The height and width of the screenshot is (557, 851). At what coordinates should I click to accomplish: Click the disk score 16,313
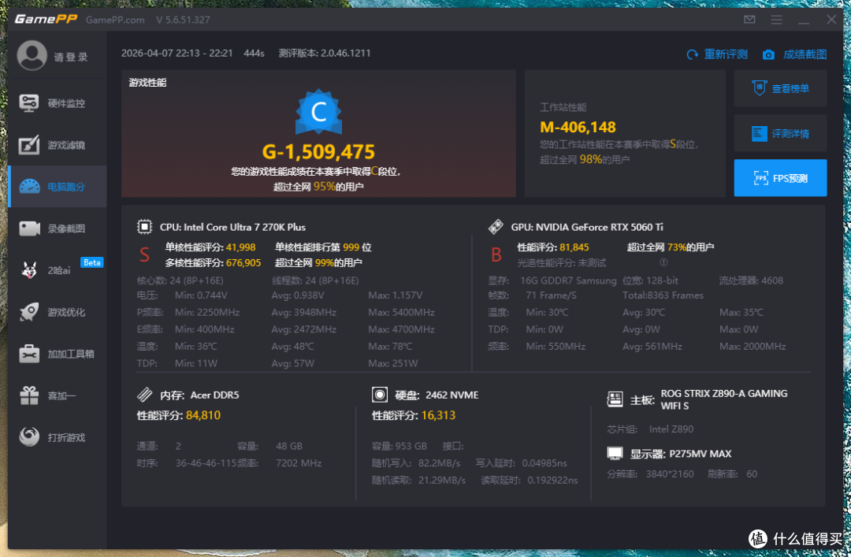[438, 415]
